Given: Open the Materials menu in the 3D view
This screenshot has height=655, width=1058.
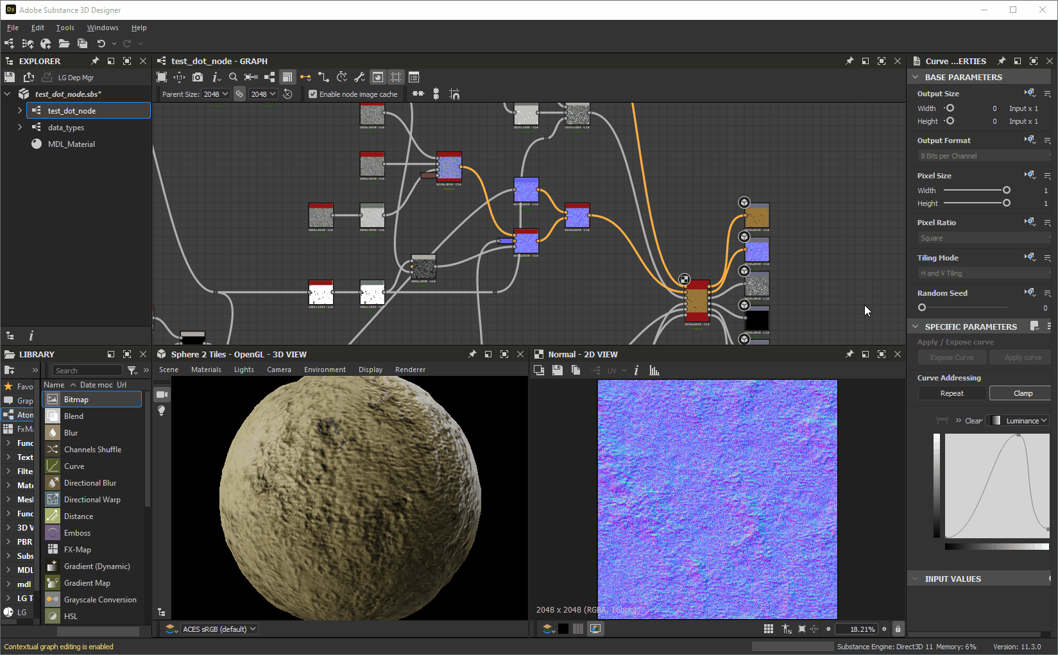Looking at the screenshot, I should pos(206,370).
